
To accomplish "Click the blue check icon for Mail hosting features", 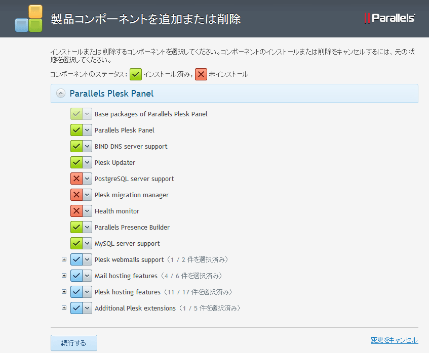I will tap(76, 276).
